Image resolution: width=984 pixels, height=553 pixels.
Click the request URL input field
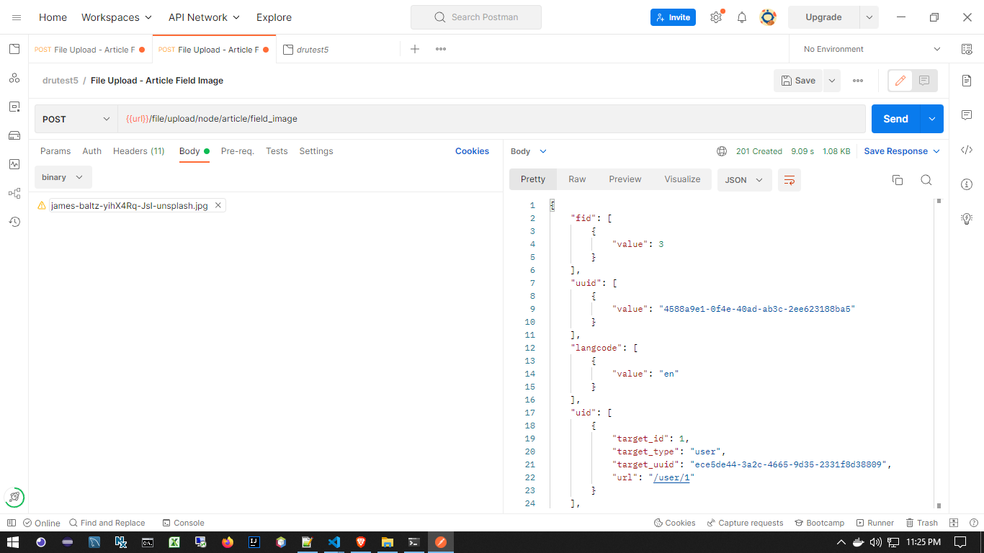coord(490,120)
